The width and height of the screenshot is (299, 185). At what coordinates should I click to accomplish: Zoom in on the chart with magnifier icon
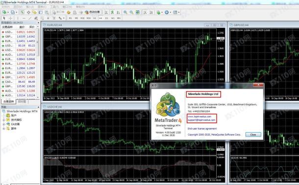coord(125,12)
